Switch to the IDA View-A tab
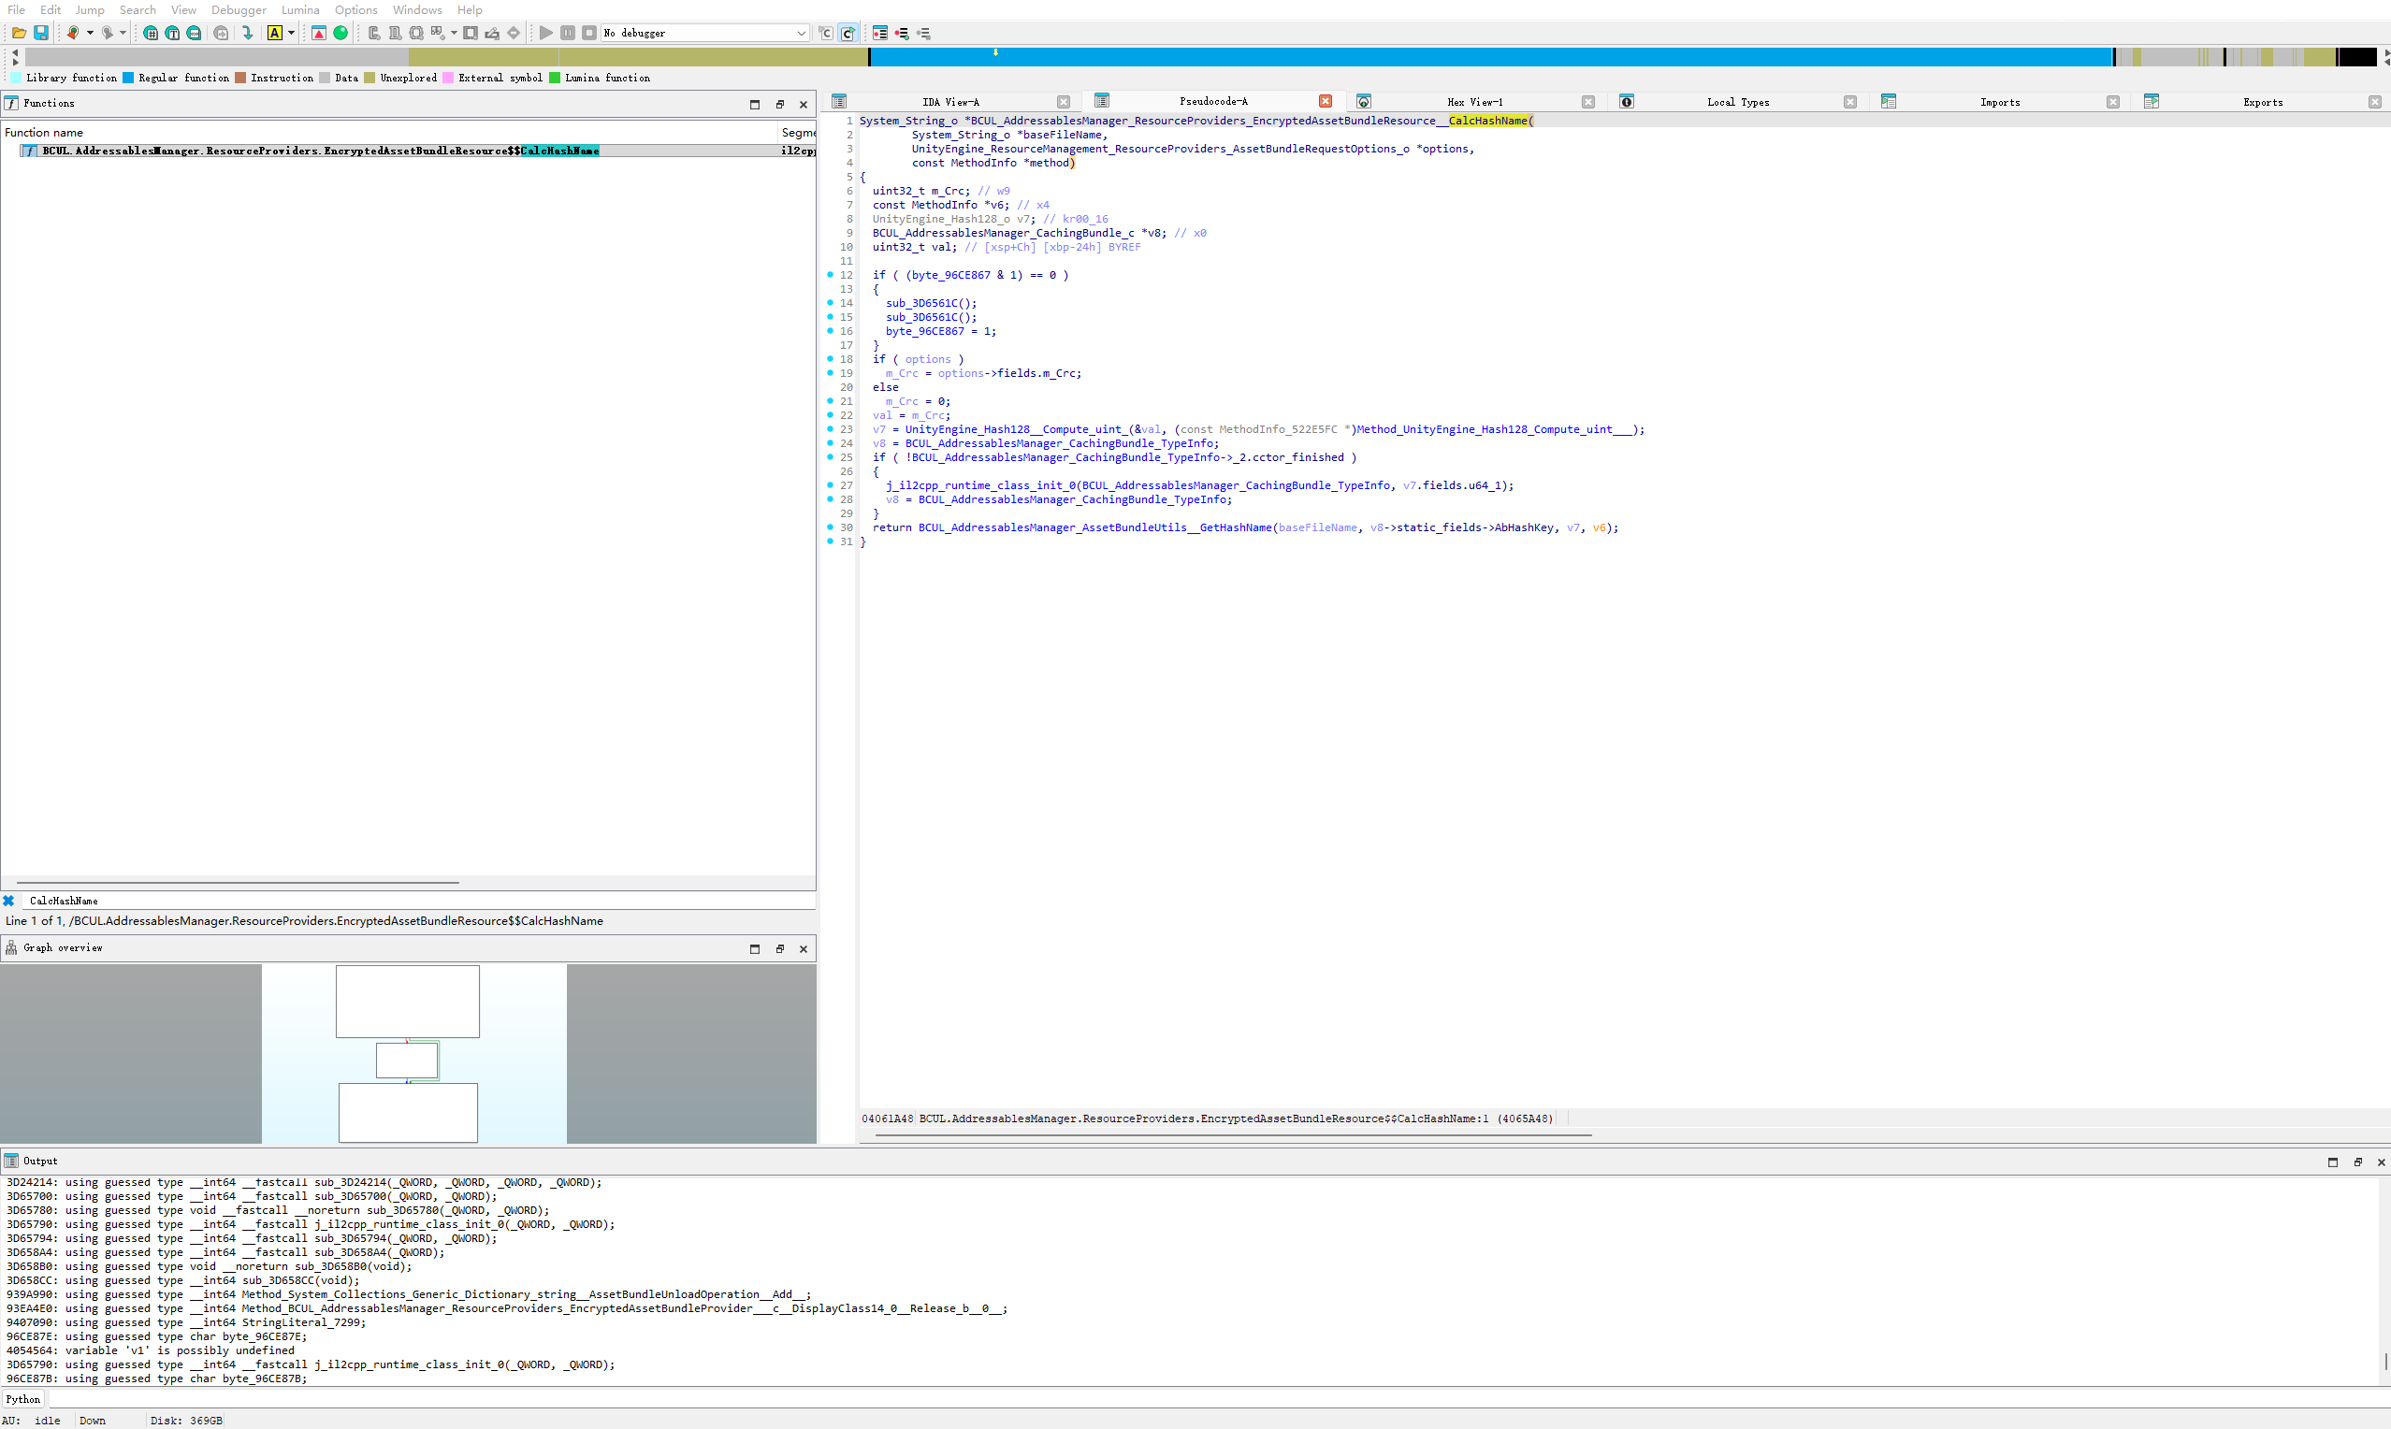2391x1429 pixels. click(x=949, y=102)
